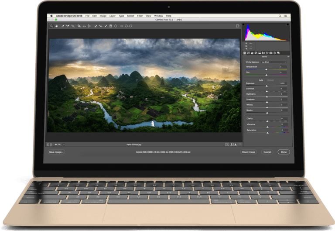Open the Camera Raw preferences list icon
This screenshot has height=231, width=335.
(121, 26)
